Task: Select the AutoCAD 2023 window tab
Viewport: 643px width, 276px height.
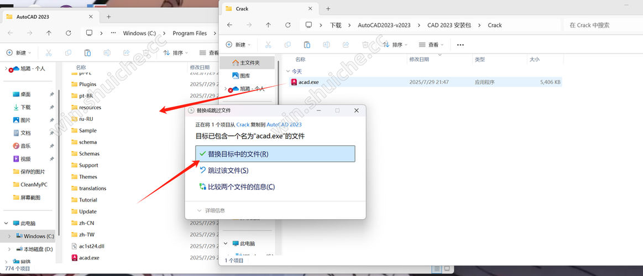Action: pos(51,17)
